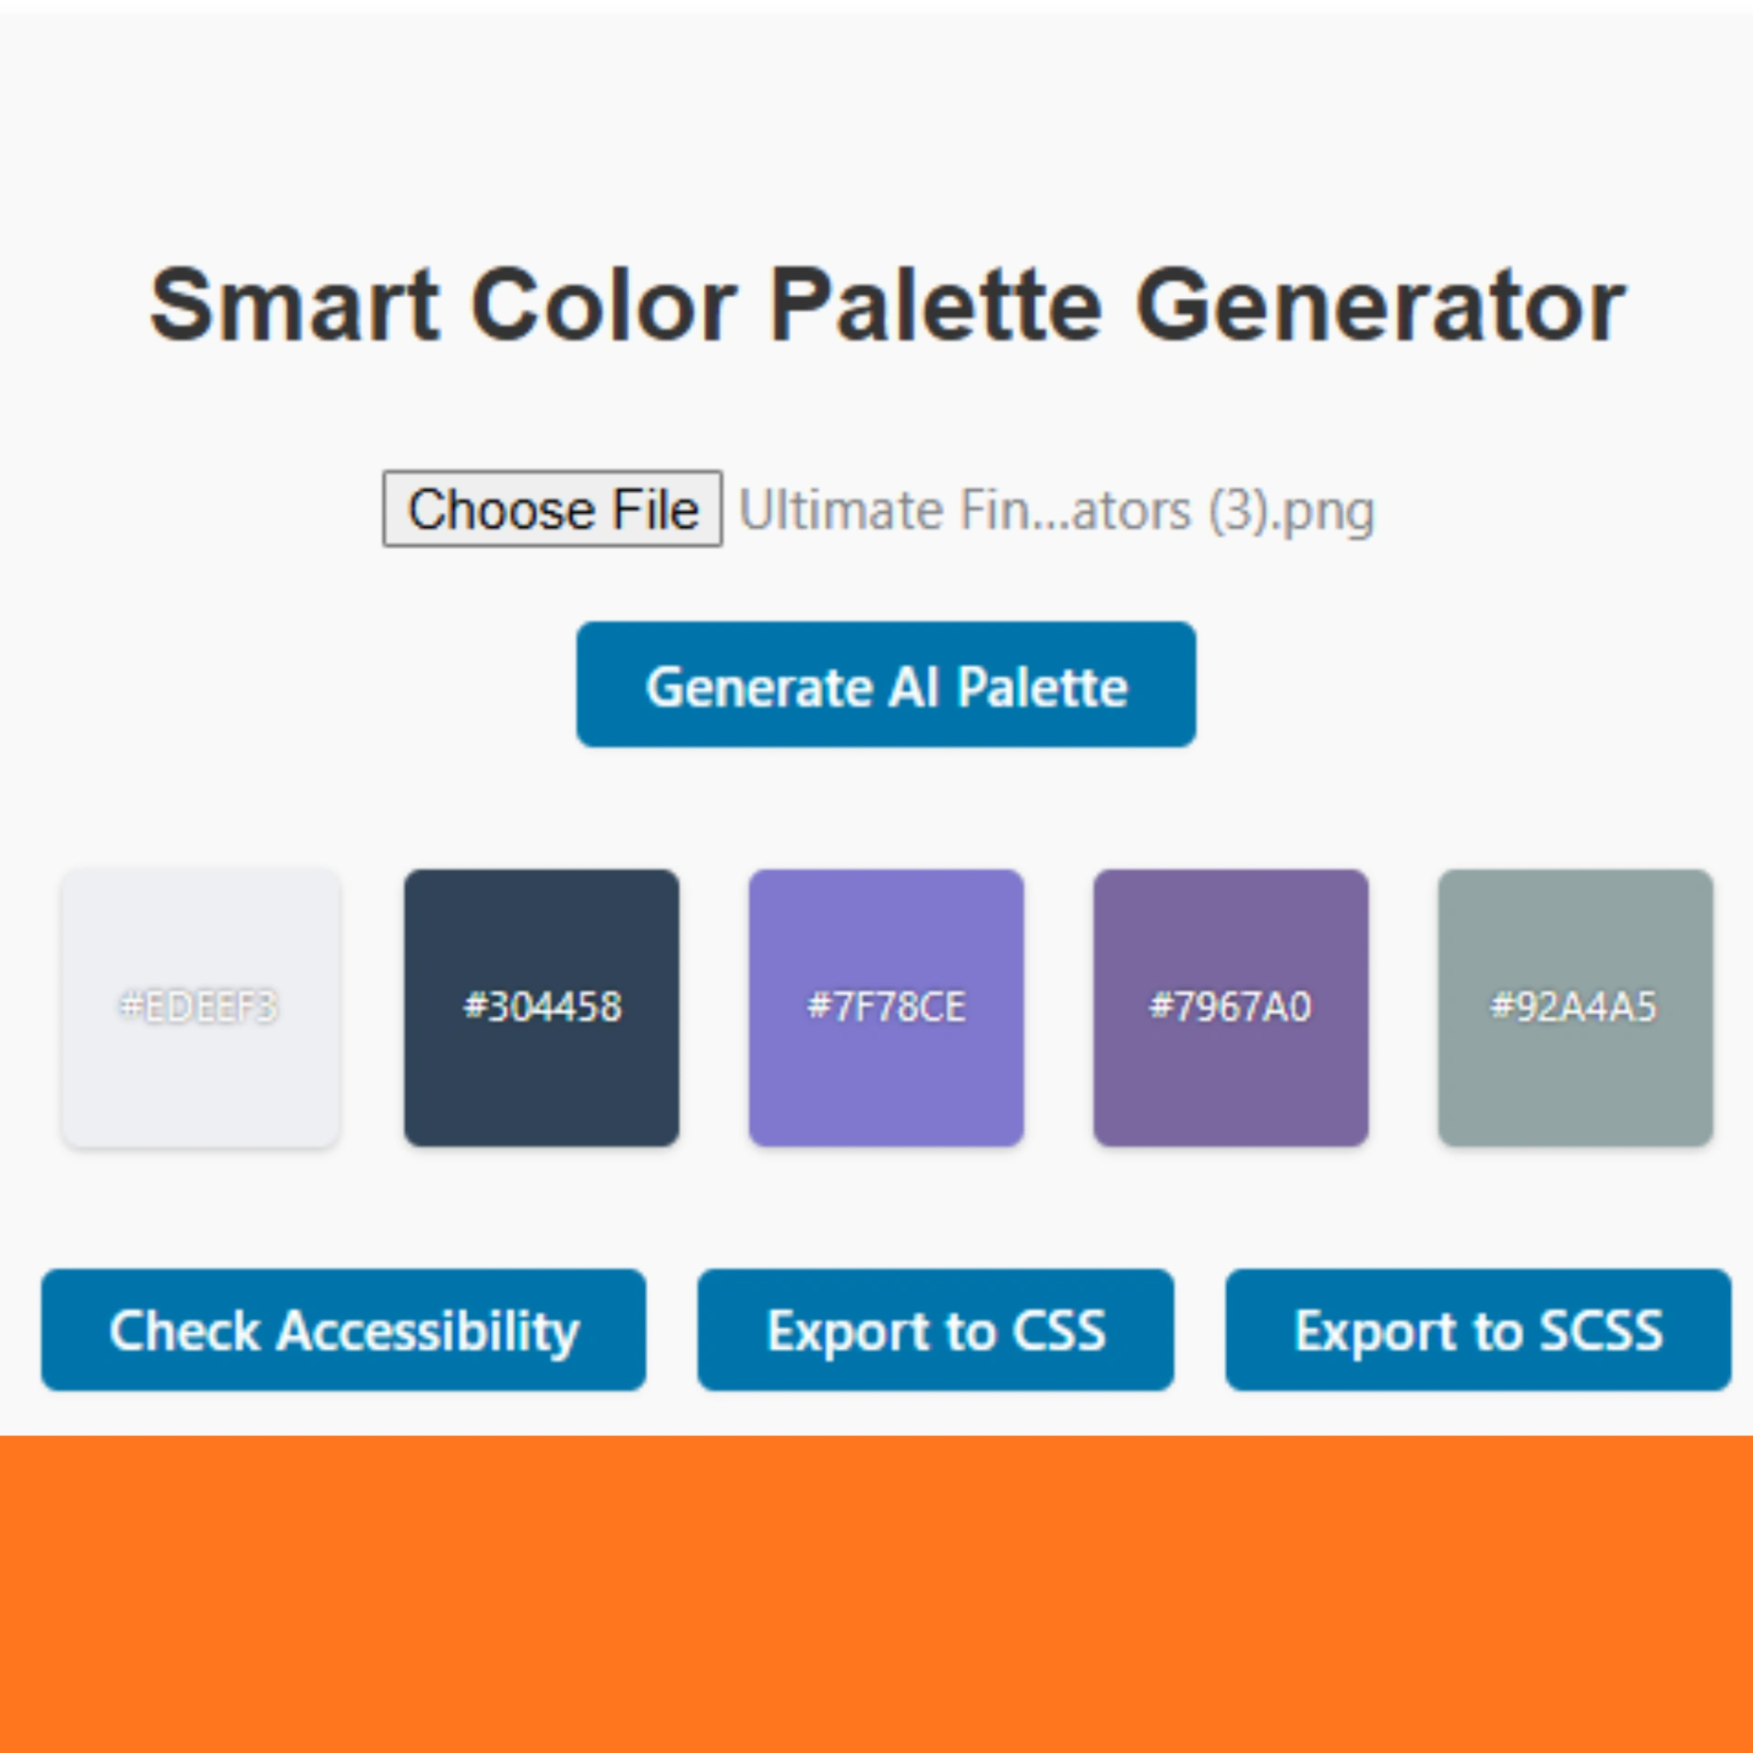Click the #304458 hex code label

pyautogui.click(x=543, y=1007)
